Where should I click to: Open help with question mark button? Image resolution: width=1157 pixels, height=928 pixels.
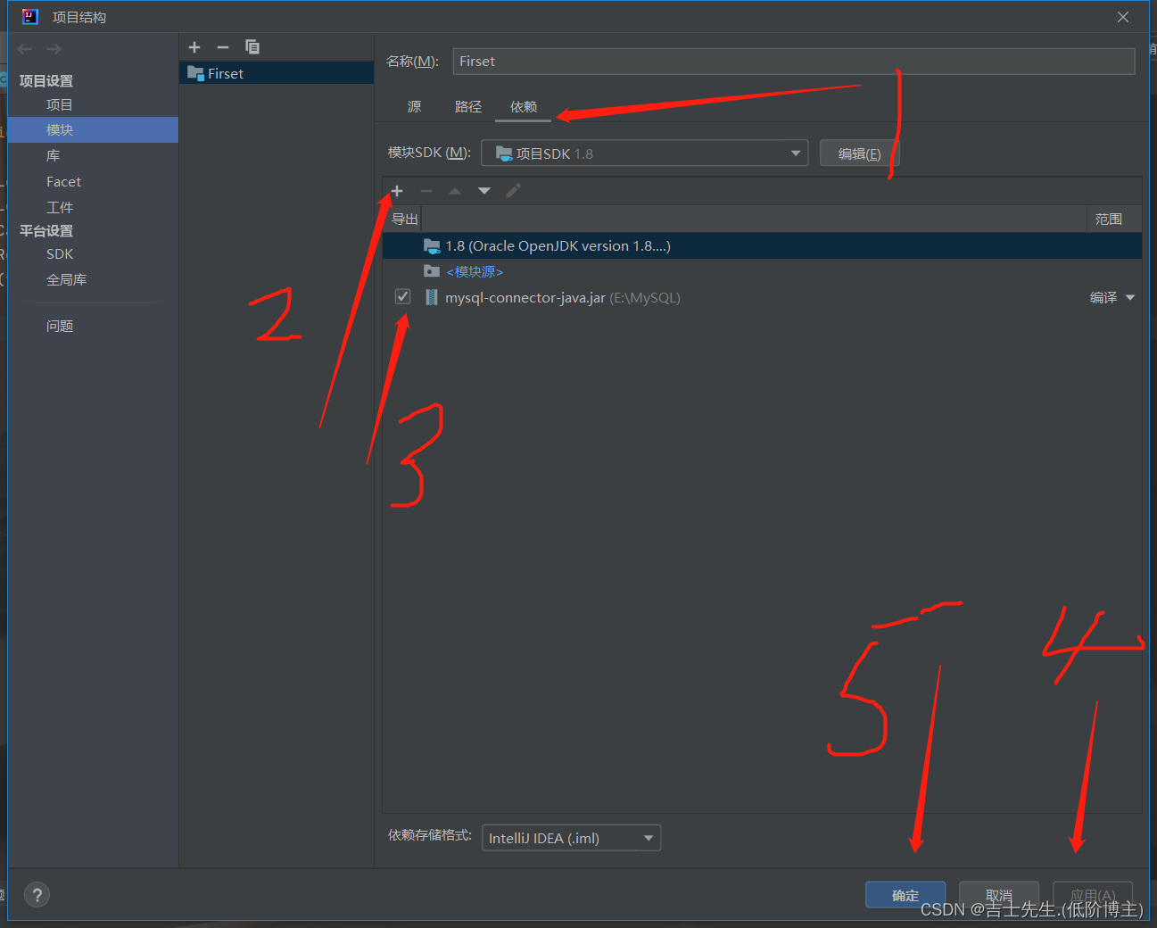(37, 895)
